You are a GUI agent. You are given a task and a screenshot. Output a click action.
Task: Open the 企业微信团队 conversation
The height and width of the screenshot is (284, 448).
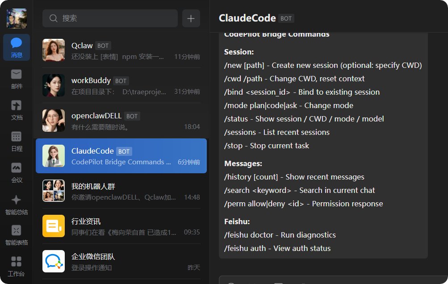pos(121,261)
